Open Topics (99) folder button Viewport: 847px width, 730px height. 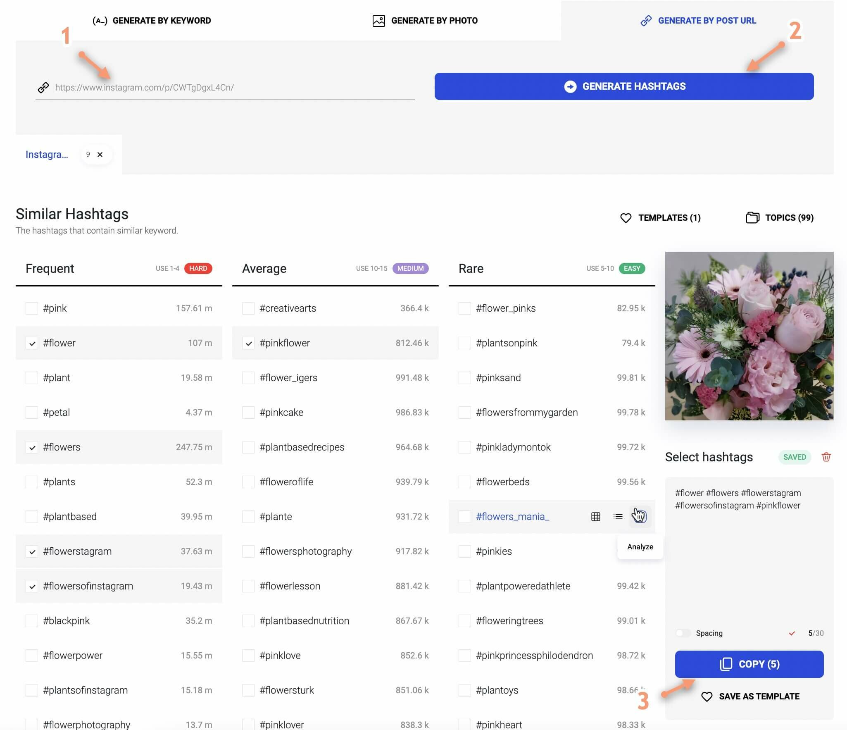pyautogui.click(x=780, y=218)
